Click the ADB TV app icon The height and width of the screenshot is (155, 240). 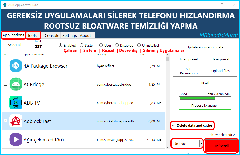[16, 103]
